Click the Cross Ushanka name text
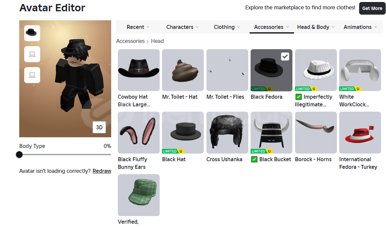 [x=224, y=160]
